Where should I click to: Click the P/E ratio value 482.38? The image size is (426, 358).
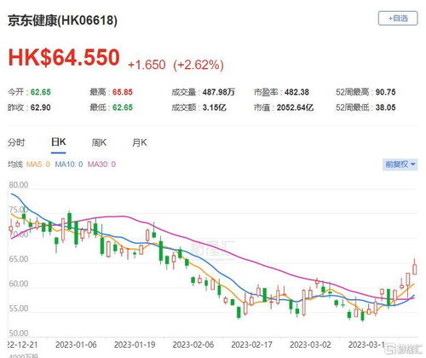pyautogui.click(x=296, y=92)
